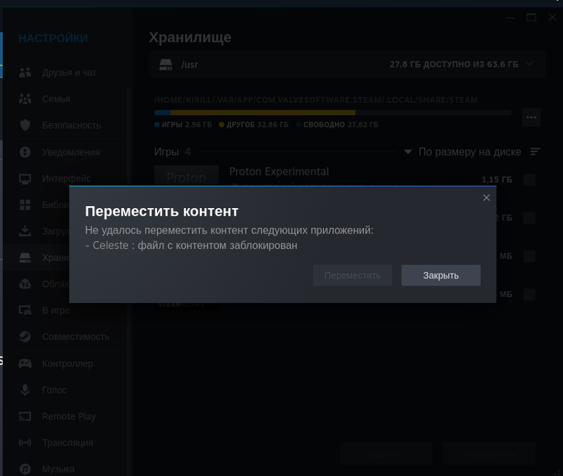This screenshot has width=563, height=476.
Task: Open the sort by disk size dropdown
Action: coord(463,152)
